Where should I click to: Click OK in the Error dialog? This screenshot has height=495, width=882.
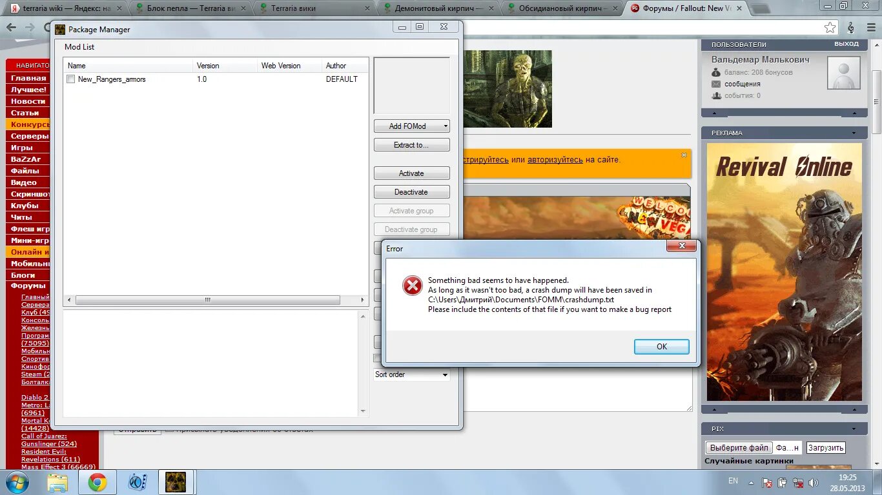[662, 347]
